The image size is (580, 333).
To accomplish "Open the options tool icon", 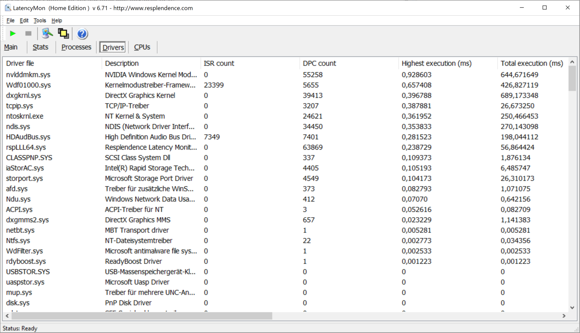I will coord(47,33).
